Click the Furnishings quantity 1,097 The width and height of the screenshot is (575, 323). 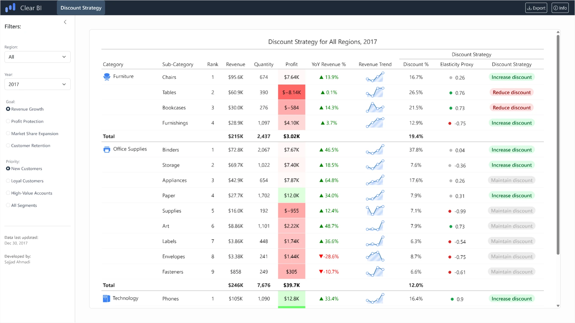pos(264,123)
